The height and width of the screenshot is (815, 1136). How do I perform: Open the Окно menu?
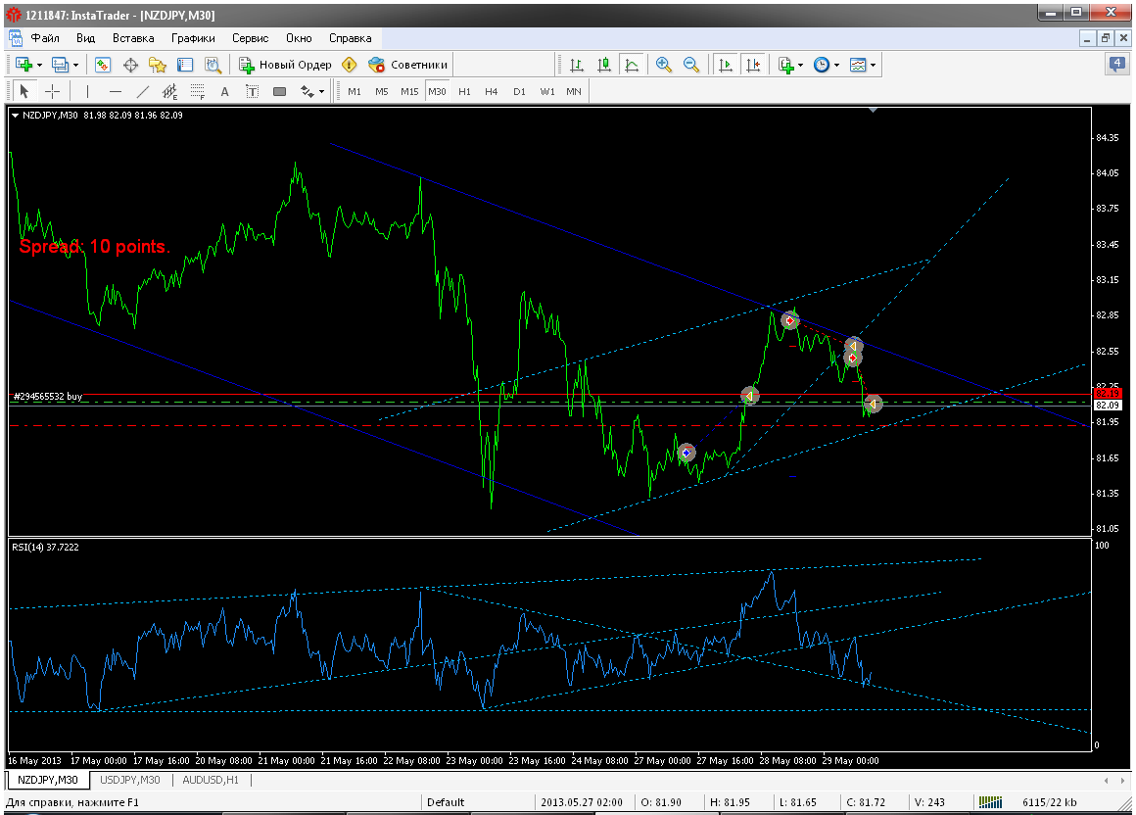(299, 38)
